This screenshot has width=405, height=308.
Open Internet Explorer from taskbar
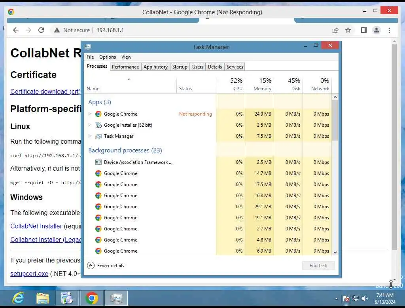point(18,298)
